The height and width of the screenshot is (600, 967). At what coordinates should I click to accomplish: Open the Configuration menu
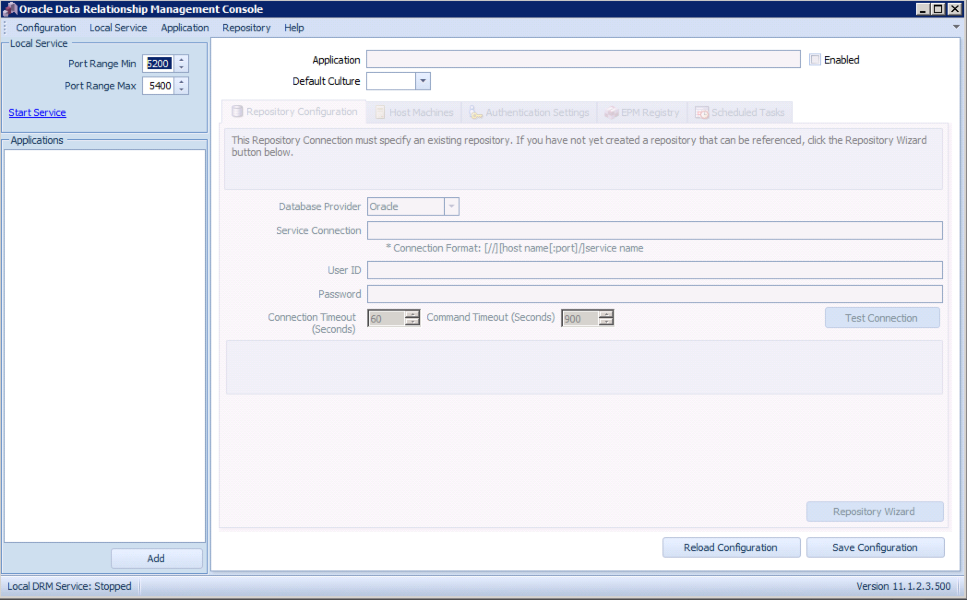coord(46,28)
